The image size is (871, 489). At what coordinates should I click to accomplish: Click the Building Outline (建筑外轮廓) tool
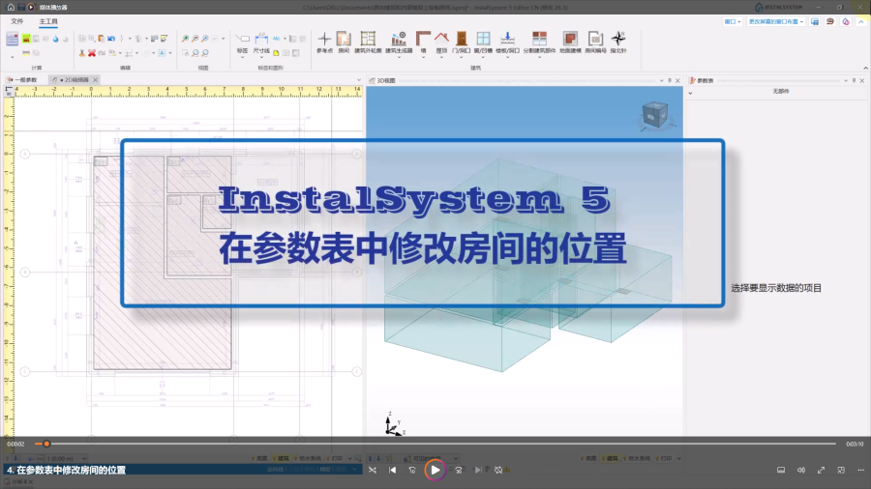(x=368, y=41)
